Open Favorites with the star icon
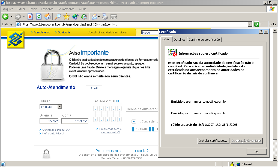This screenshot has width=278, height=167. click(x=67, y=17)
